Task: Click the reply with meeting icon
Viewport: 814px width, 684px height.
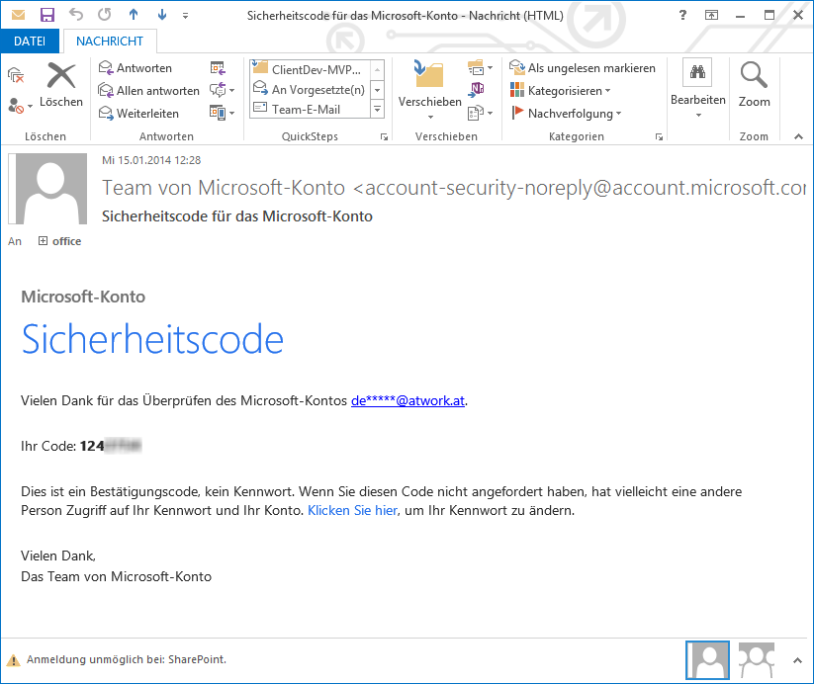Action: 218,68
